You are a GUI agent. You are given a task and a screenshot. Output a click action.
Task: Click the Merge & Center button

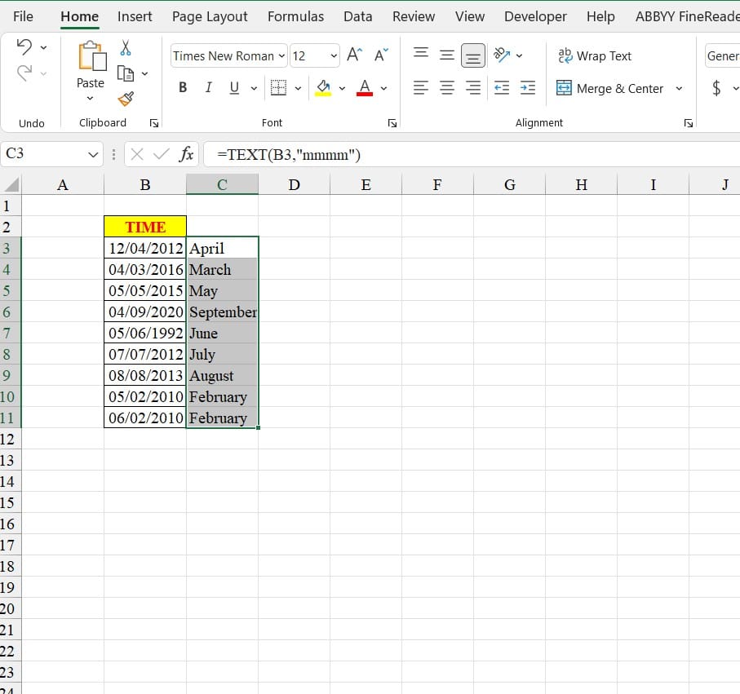[610, 88]
